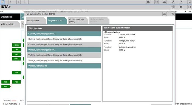Select Current, fuel pump (phase A) row
Viewport: 192px width, 105px height.
point(64,34)
